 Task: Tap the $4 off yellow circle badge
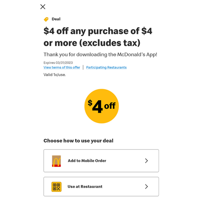point(102,106)
